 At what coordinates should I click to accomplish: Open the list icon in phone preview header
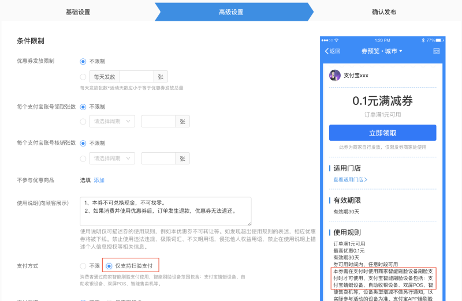(x=437, y=51)
